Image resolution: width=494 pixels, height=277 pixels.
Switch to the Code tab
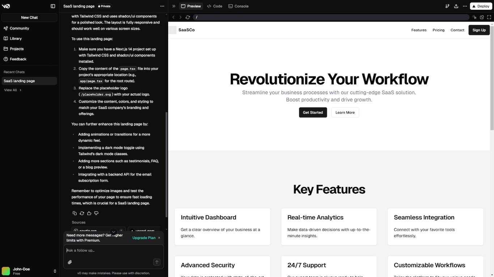point(214,6)
